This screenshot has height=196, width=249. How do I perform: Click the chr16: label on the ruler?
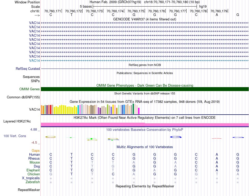click(35, 11)
